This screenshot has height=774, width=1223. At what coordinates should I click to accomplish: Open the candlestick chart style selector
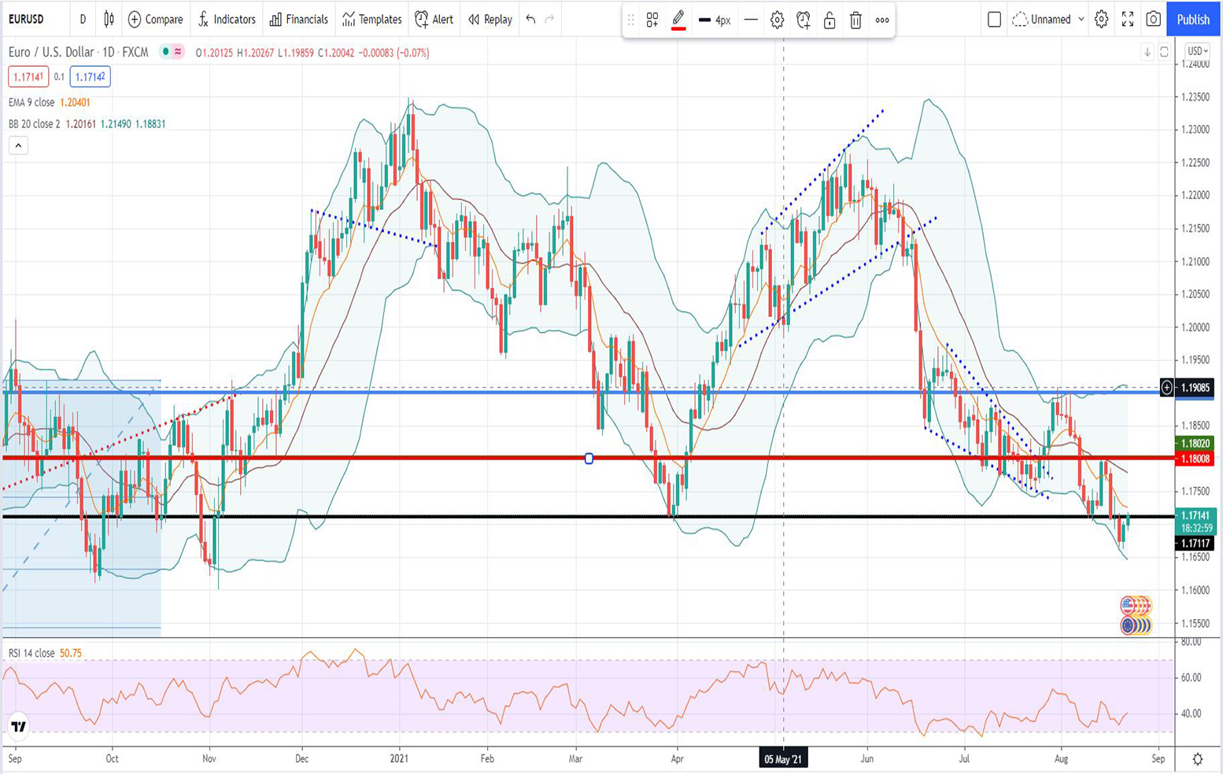[x=109, y=19]
